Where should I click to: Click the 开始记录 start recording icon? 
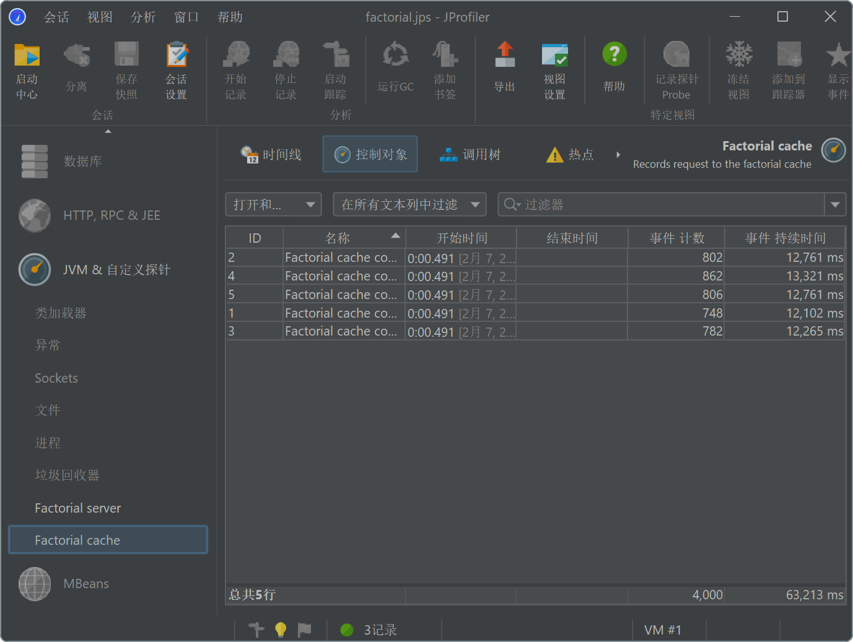236,54
